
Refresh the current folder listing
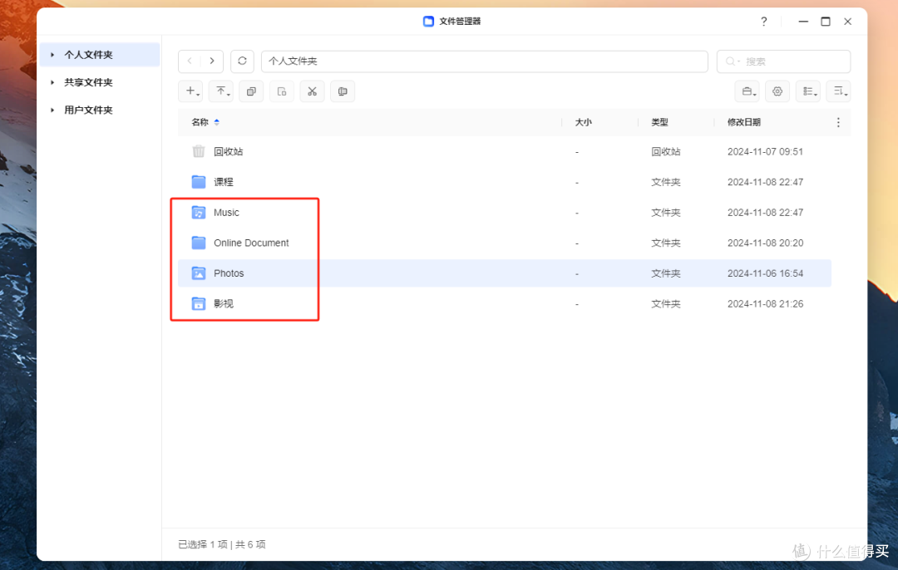click(x=242, y=61)
